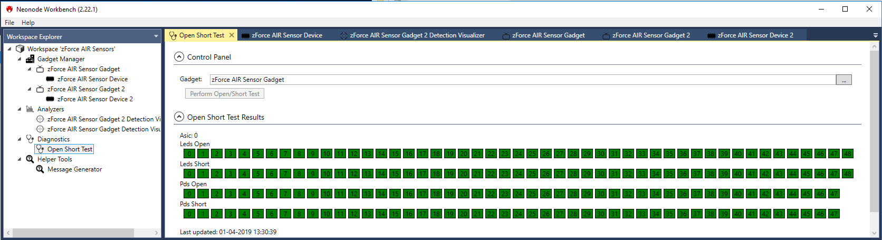Click the Workspace cube icon in explorer
The image size is (882, 240).
tap(20, 49)
